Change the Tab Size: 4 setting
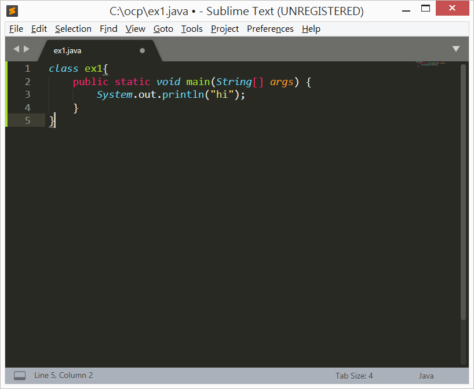Screen dimensions: 474x389 pyautogui.click(x=353, y=376)
